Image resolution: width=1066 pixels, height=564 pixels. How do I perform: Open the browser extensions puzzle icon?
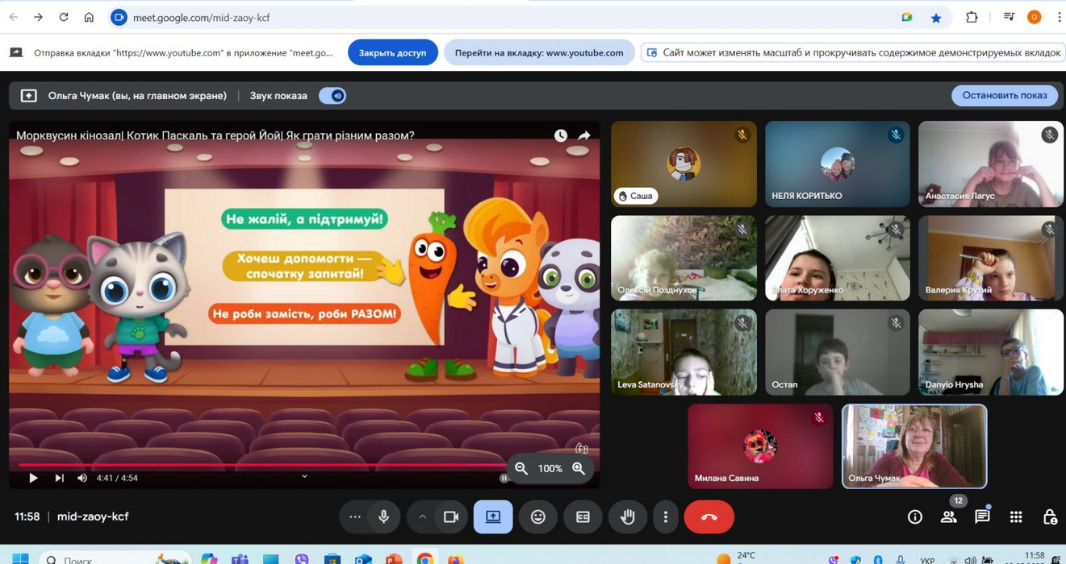coord(972,17)
